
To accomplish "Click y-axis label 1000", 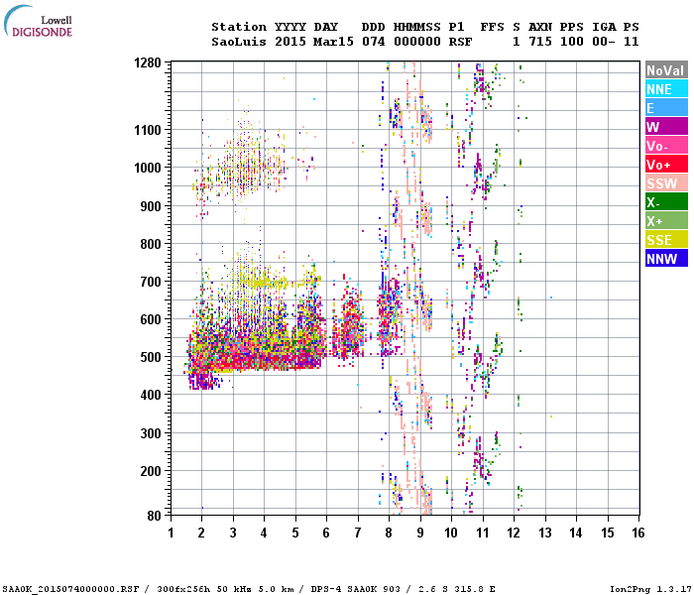I will tap(148, 168).
